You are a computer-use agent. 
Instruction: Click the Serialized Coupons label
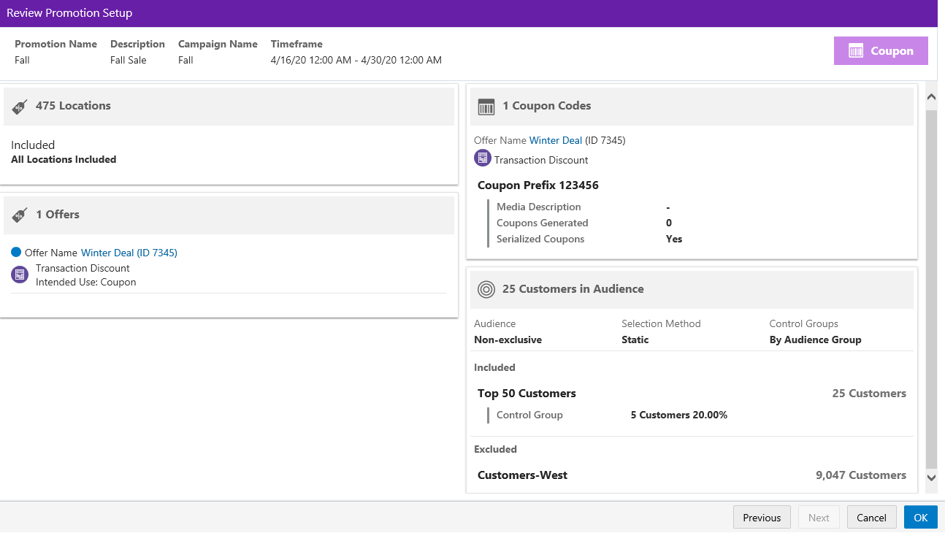click(540, 239)
